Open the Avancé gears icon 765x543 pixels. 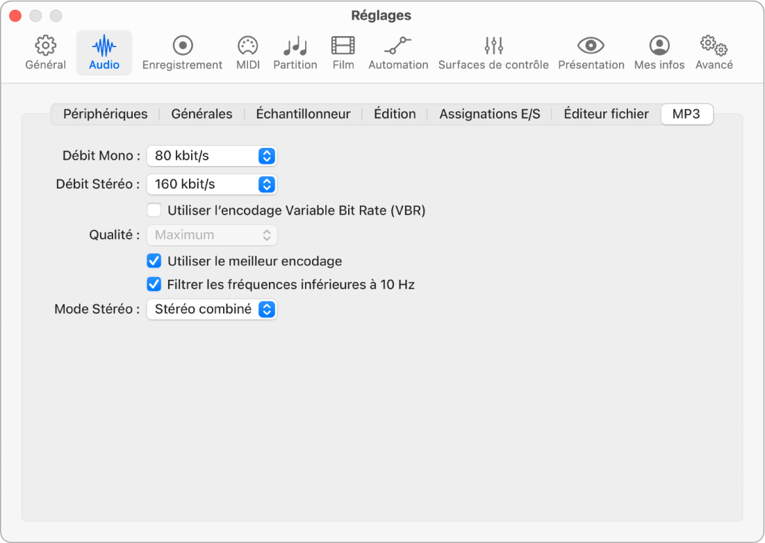click(714, 46)
